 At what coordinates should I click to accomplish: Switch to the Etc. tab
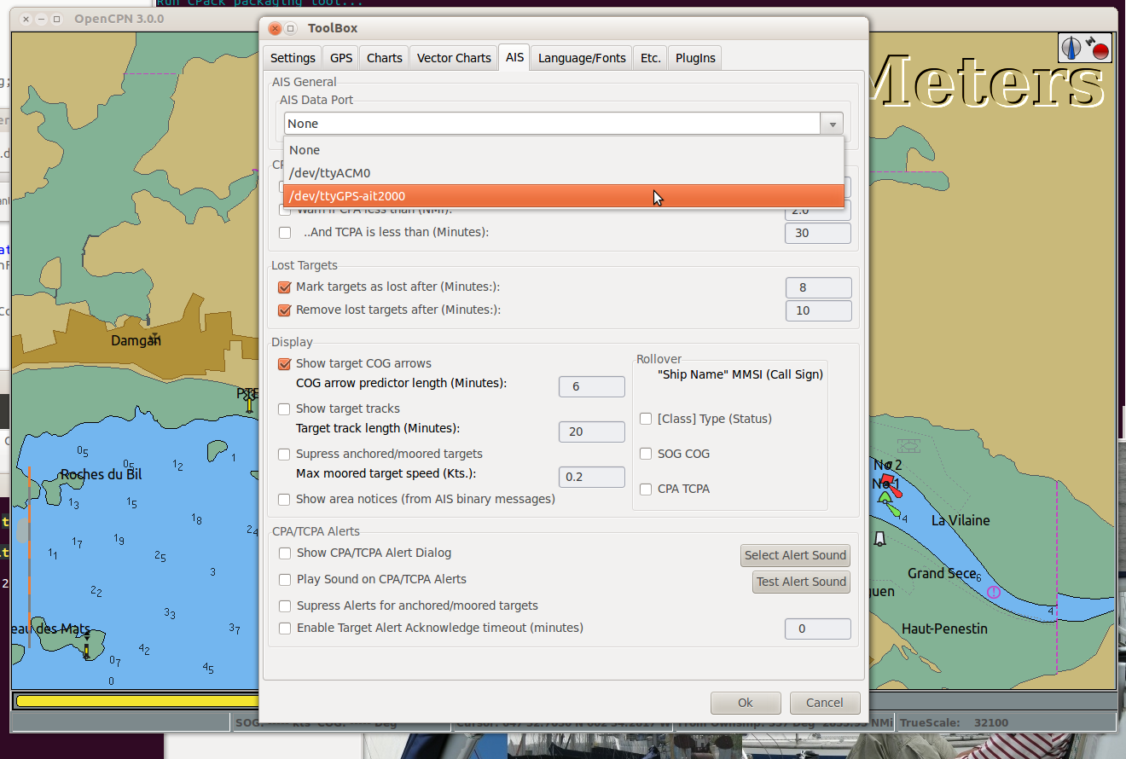tap(651, 58)
